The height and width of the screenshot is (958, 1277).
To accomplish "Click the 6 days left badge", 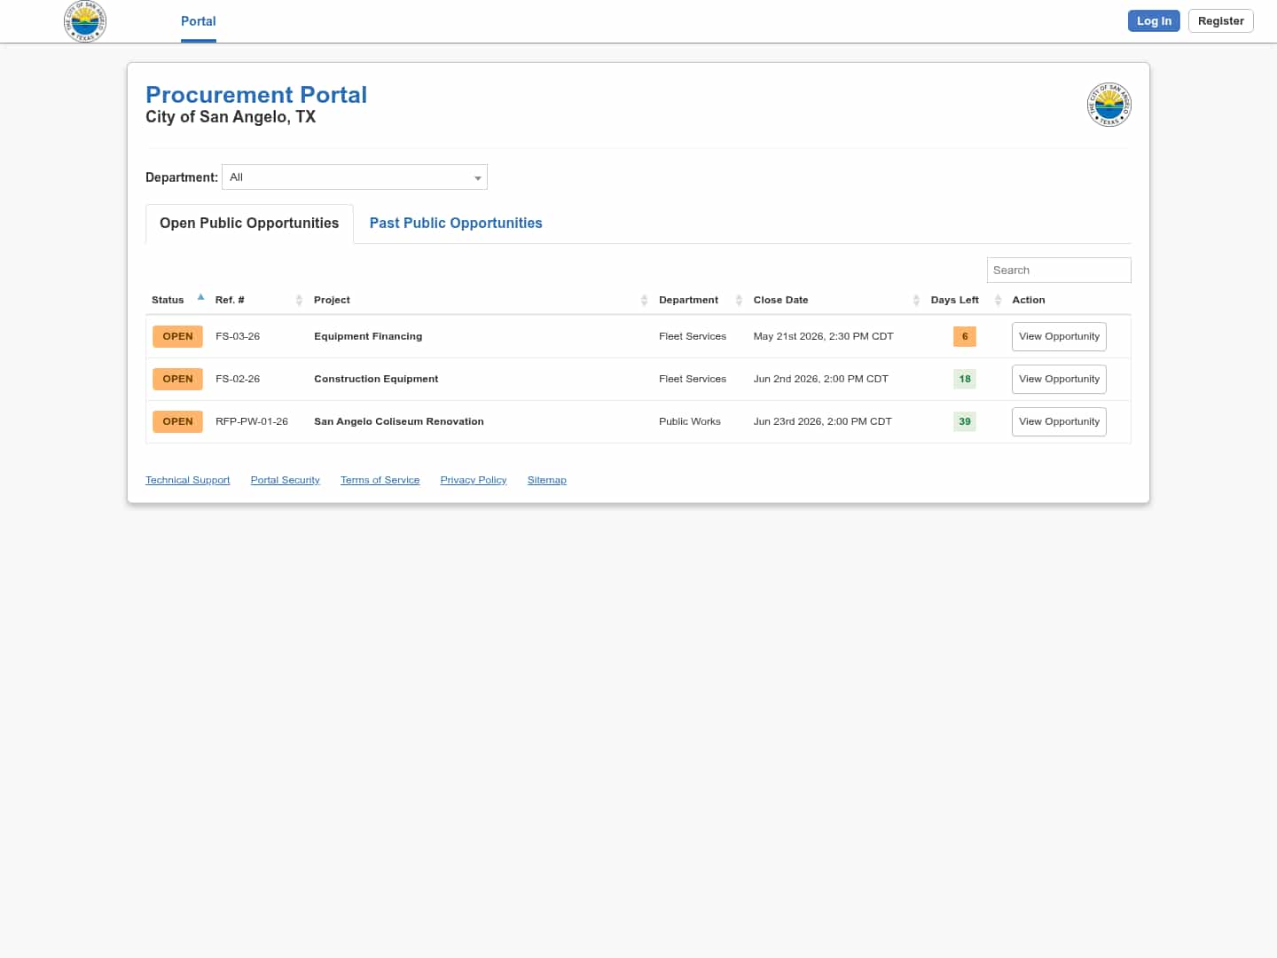I will (x=965, y=336).
